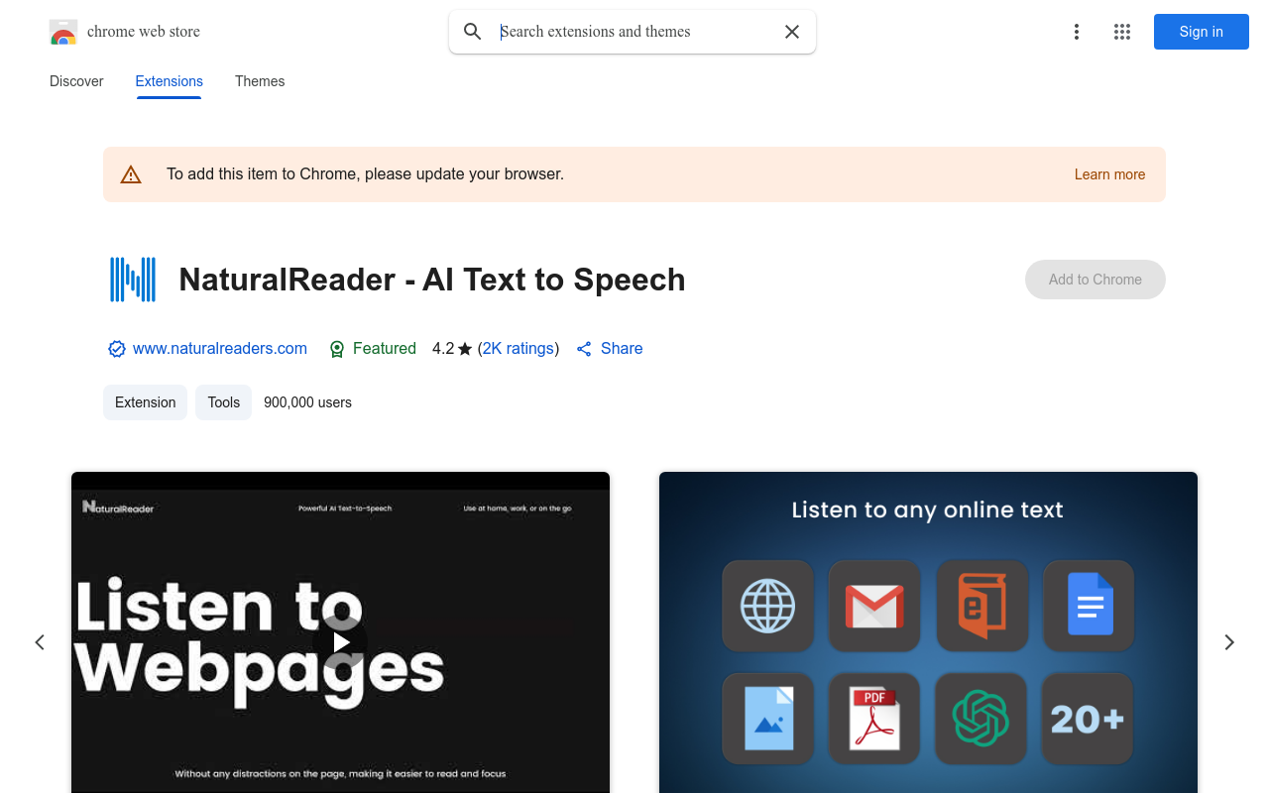
Task: Click the Chrome Web Store logo
Action: click(x=63, y=32)
